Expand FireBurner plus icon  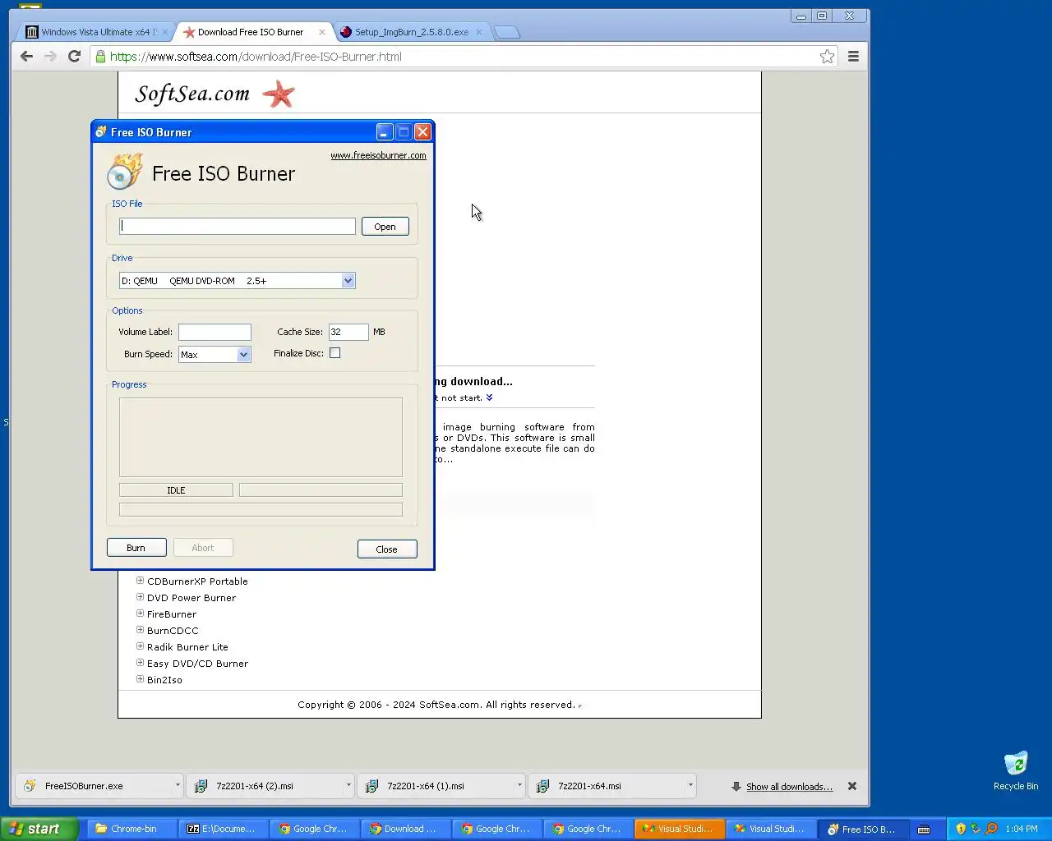tap(140, 613)
